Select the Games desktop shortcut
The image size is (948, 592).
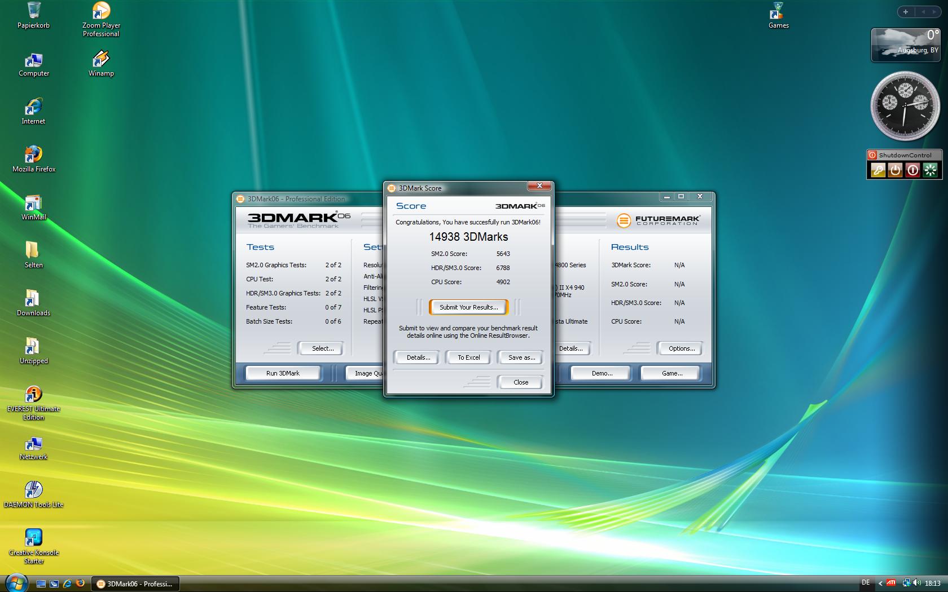(x=778, y=15)
